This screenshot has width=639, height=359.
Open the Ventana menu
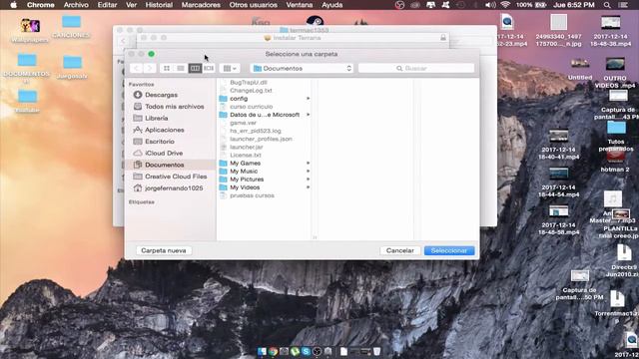(300, 5)
